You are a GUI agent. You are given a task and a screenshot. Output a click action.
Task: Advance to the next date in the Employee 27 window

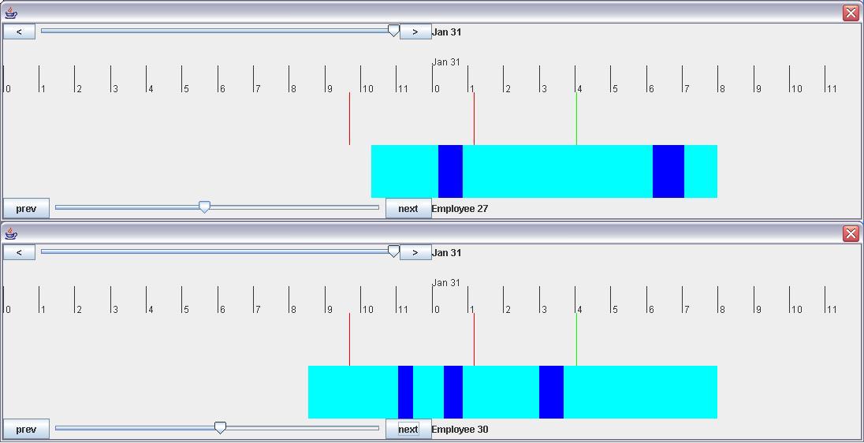(x=415, y=32)
